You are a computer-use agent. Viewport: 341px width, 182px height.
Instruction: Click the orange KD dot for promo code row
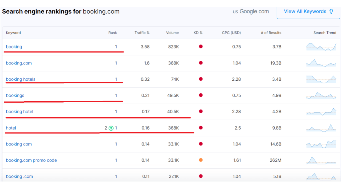point(201,160)
